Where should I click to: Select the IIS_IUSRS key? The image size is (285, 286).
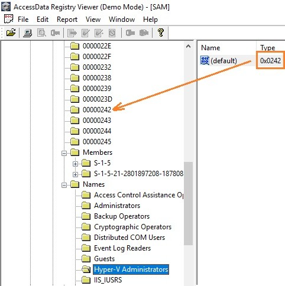(x=108, y=280)
